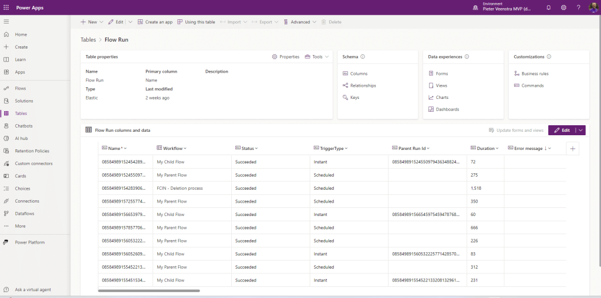The height and width of the screenshot is (298, 601).
Task: Collapse the left navigation hamburger menu
Action: click(x=6, y=22)
